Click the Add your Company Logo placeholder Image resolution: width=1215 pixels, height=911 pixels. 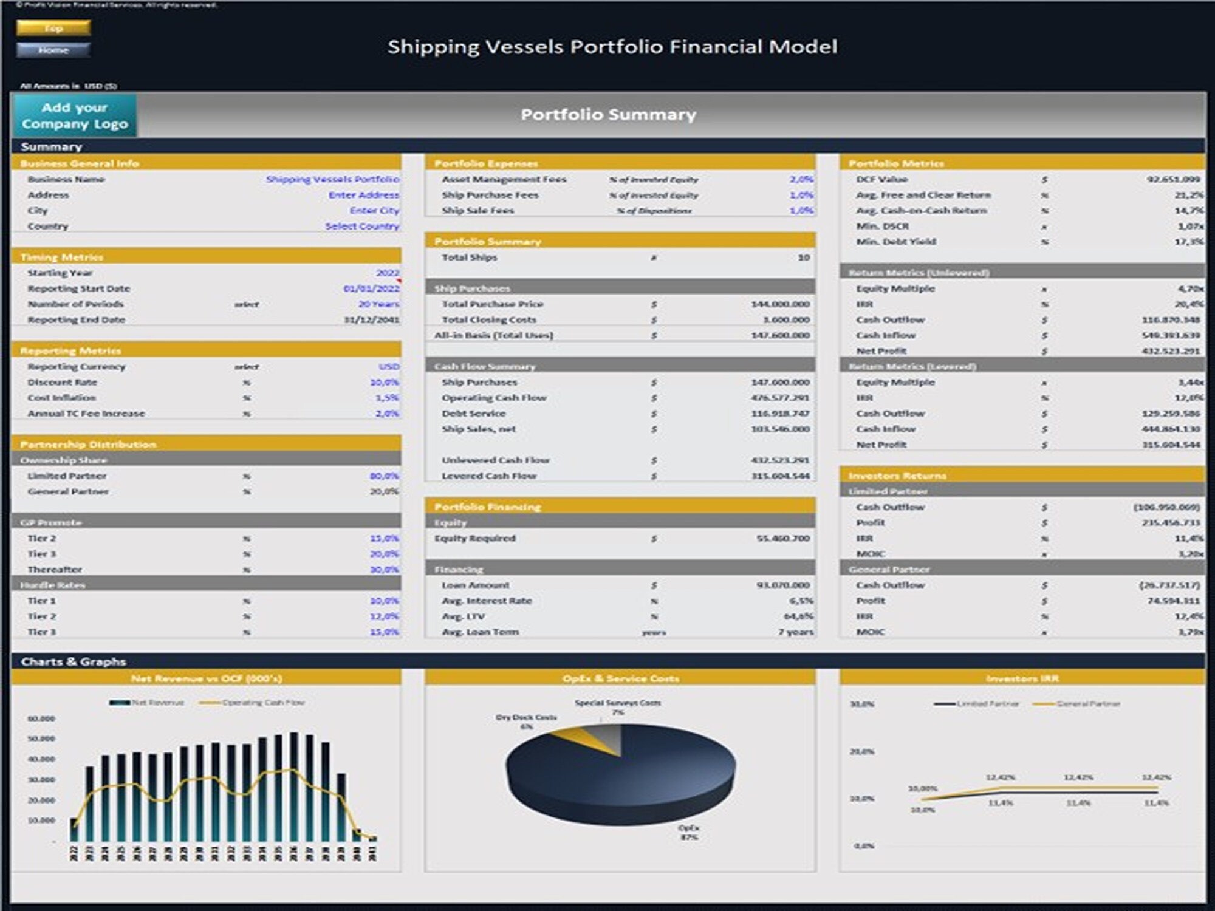pos(74,115)
